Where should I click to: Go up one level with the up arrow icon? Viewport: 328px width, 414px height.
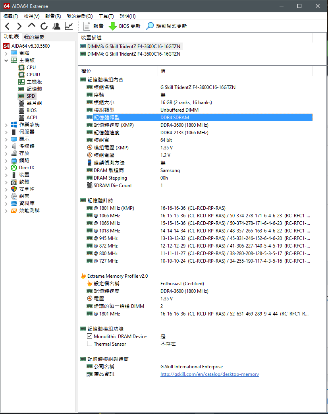click(x=32, y=25)
